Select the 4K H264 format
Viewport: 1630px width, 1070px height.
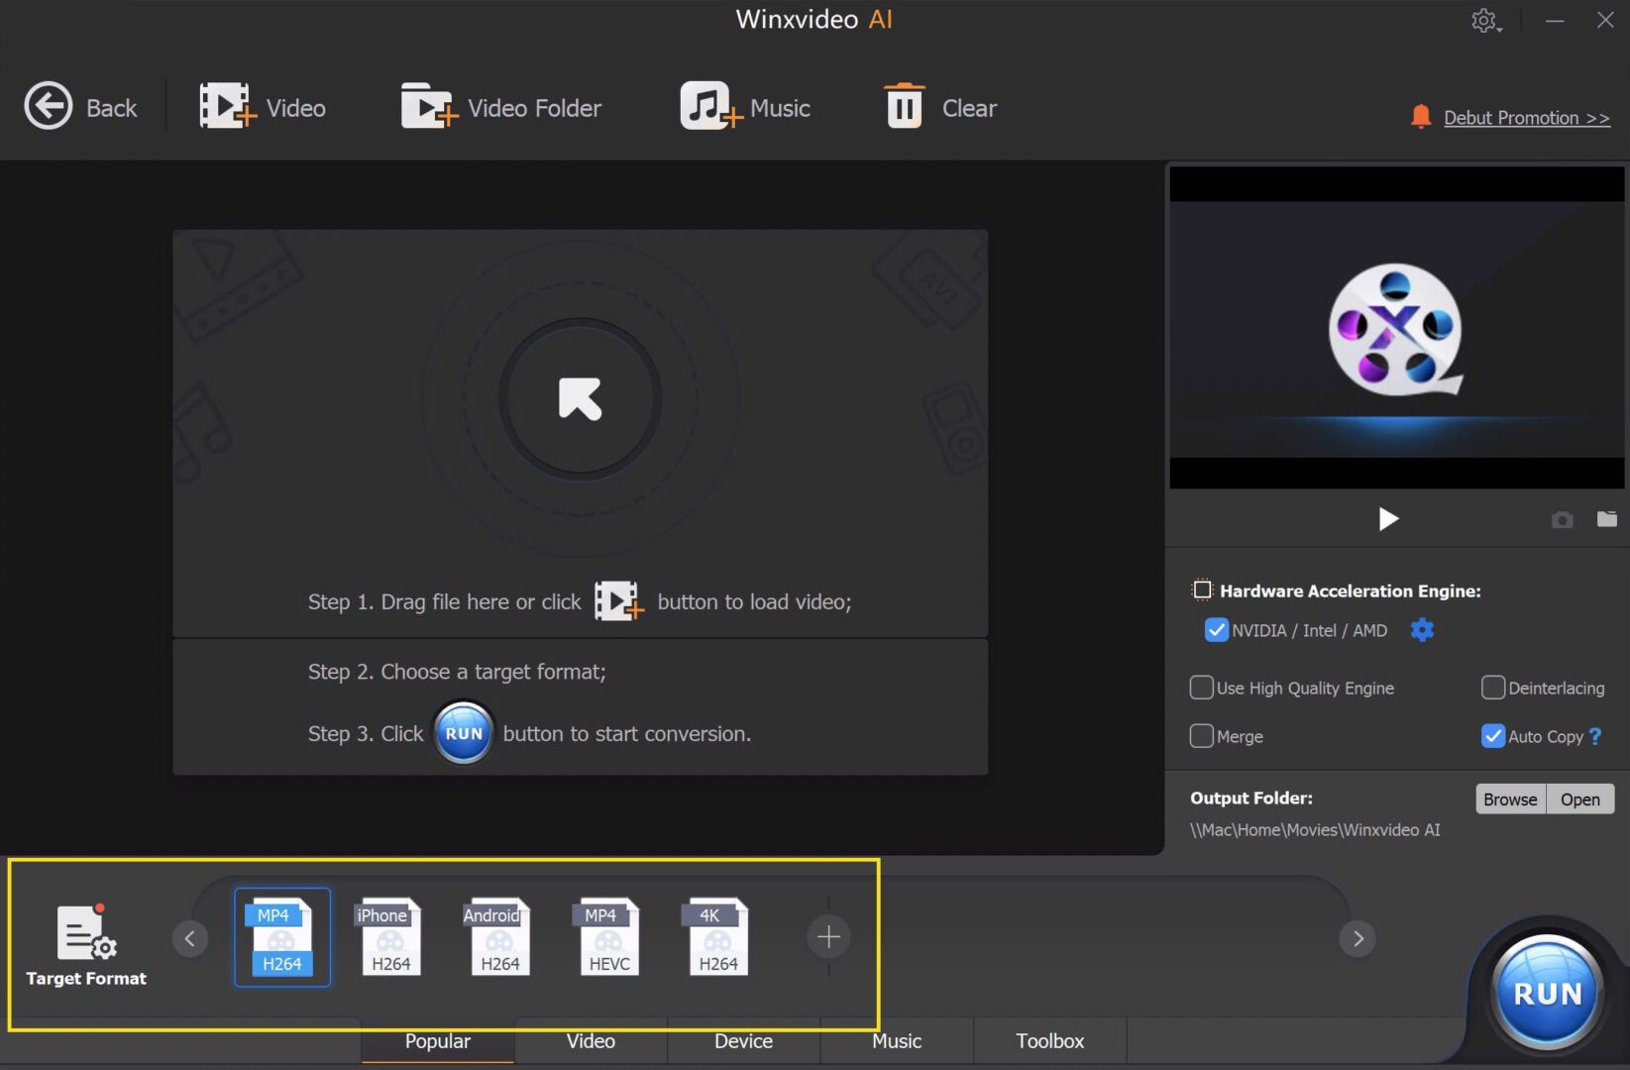click(x=717, y=937)
